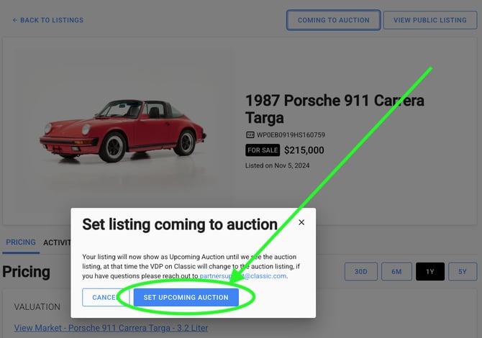Open View Public Listing
The image size is (482, 338).
429,20
